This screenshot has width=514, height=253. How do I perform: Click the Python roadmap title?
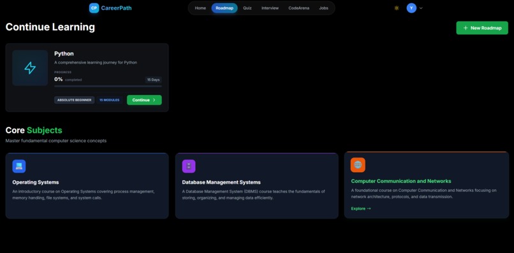[x=64, y=54]
